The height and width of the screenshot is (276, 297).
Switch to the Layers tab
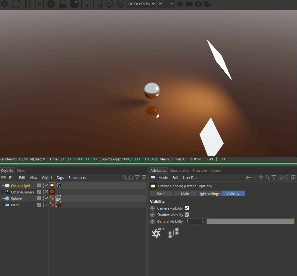click(216, 171)
